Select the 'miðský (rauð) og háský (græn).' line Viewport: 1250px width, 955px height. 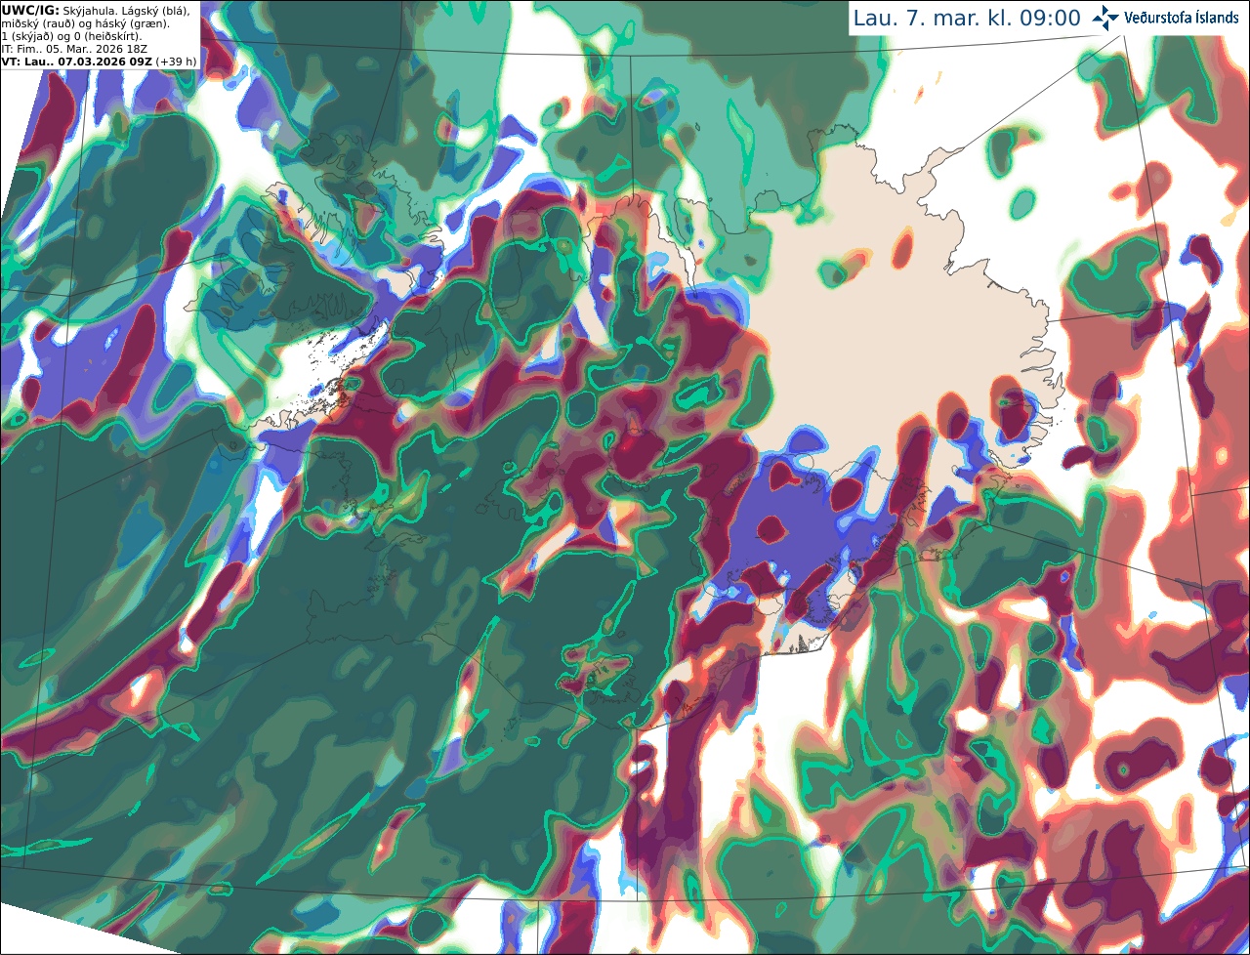point(85,24)
